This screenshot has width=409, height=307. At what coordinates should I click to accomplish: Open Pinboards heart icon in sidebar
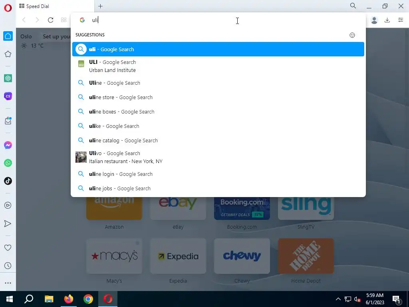pyautogui.click(x=8, y=247)
